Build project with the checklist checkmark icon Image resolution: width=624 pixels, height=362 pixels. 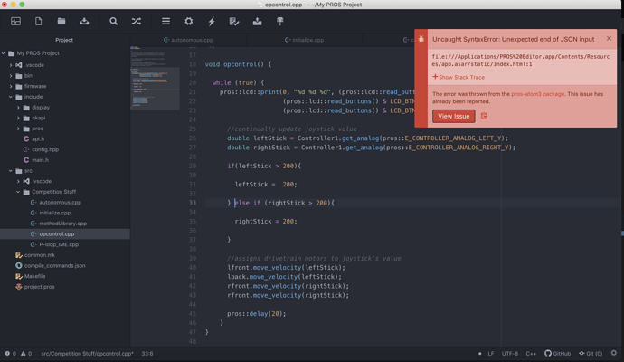pos(234,21)
